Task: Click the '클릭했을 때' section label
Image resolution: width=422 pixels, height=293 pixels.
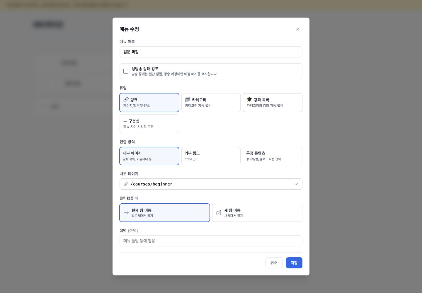Action: coord(129,198)
